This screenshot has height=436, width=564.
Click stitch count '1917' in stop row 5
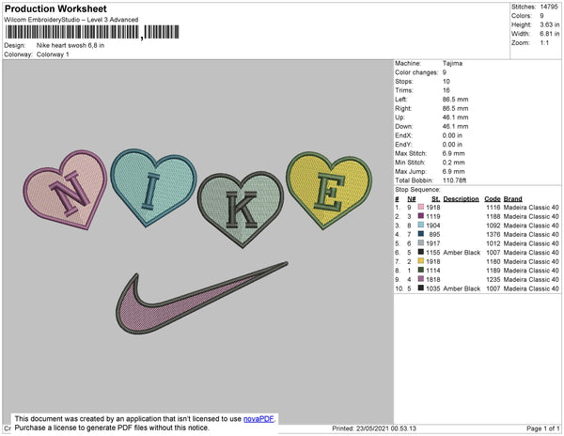(x=433, y=243)
